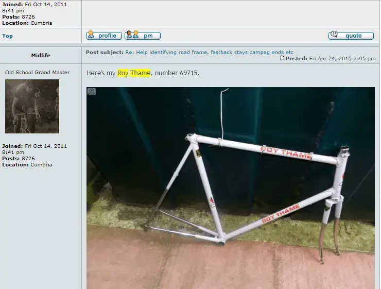Select 'Old School Grand Master' rank text
This screenshot has height=289, width=381.
pos(38,73)
